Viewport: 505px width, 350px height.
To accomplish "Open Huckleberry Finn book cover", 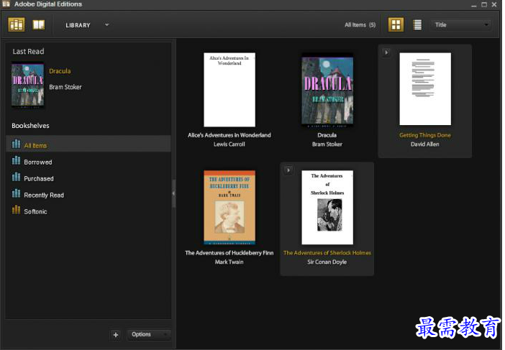I will coord(229,208).
